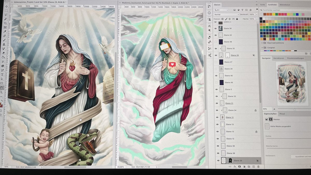This screenshot has height=175, width=311.
Task: Select the Type tool
Action: point(2,75)
